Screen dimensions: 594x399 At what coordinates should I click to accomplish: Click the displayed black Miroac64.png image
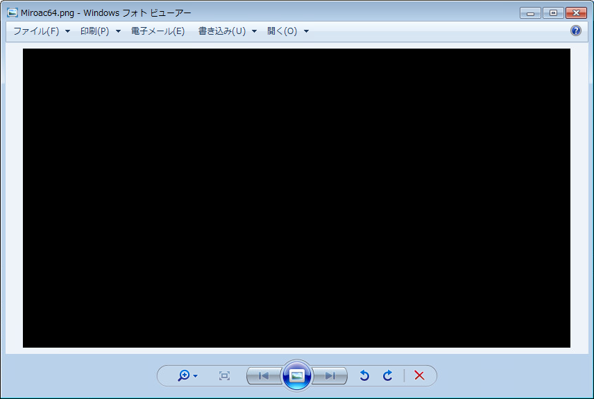point(296,198)
